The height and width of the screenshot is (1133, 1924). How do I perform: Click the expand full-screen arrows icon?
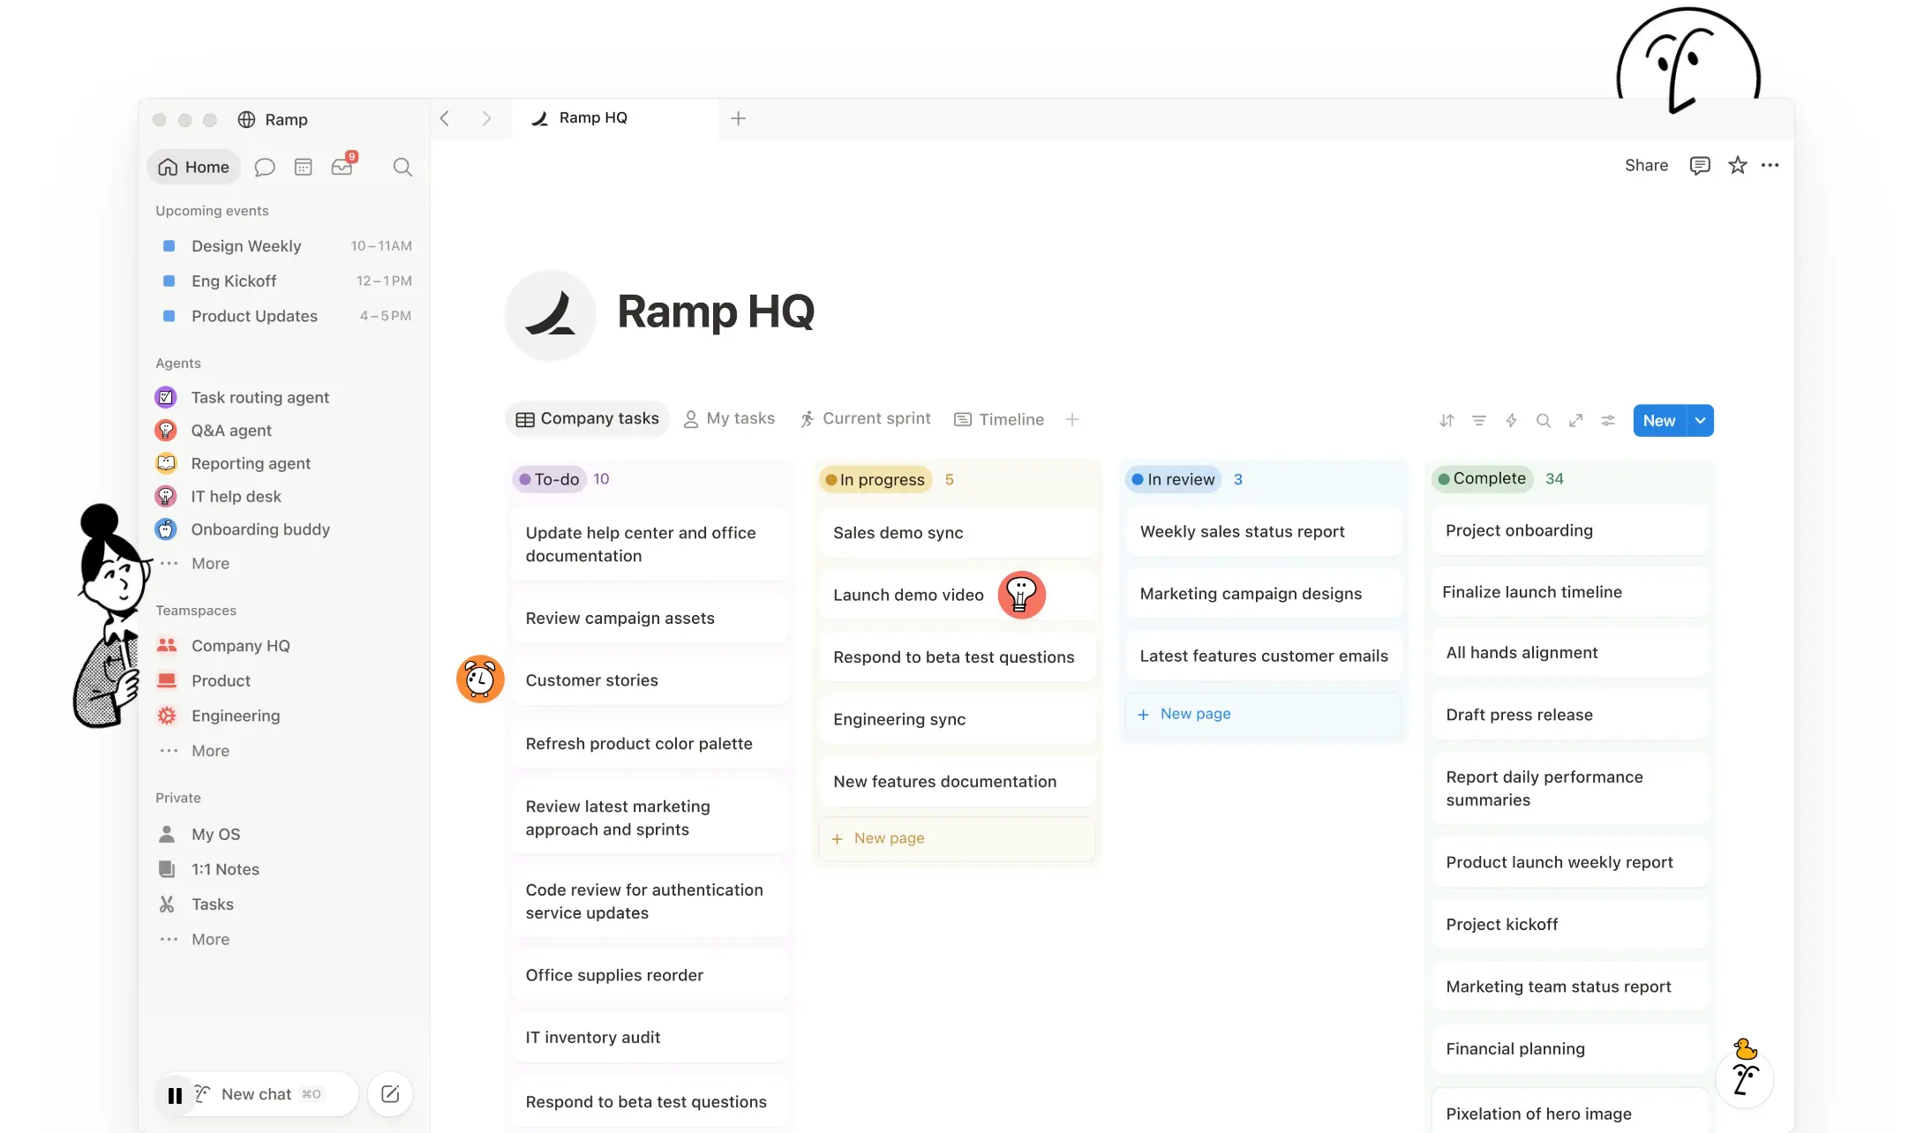[x=1575, y=421]
